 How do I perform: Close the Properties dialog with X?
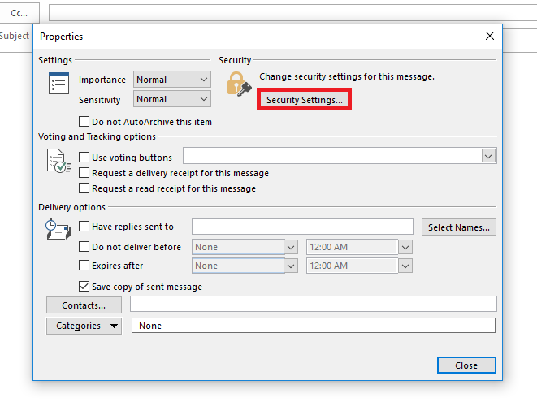click(489, 36)
